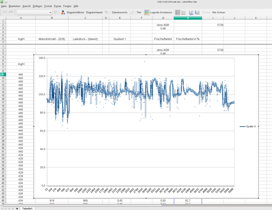Click the Y axis icon
Image resolution: width=272 pixels, height=210 pixels.
point(197,13)
